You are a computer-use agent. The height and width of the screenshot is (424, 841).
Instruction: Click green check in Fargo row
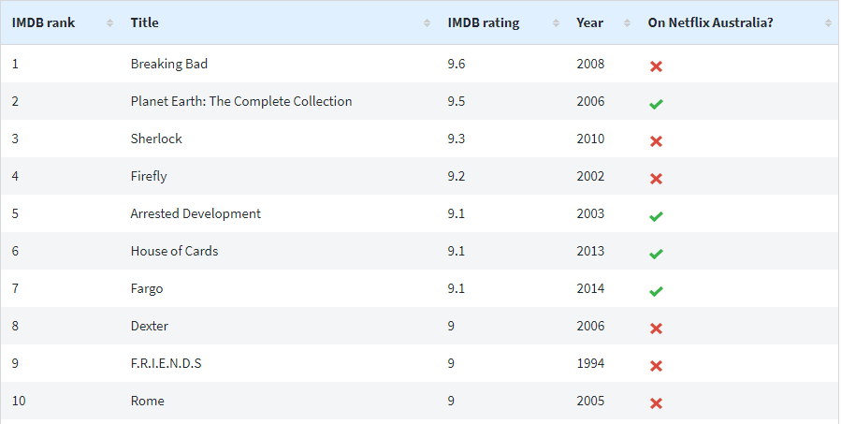(656, 291)
